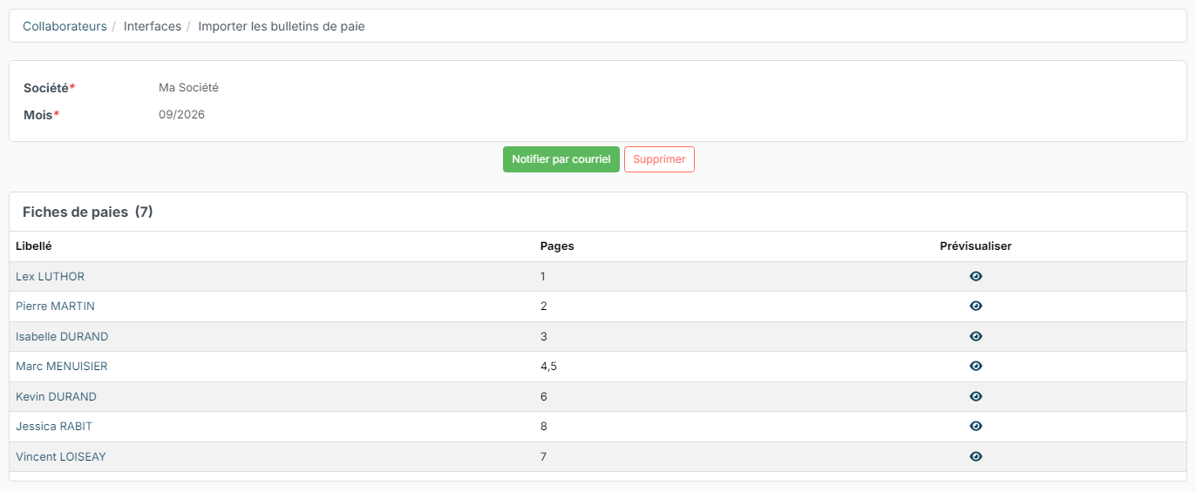
Task: Click pages value 2 for Pierre MARTIN
Action: 544,307
